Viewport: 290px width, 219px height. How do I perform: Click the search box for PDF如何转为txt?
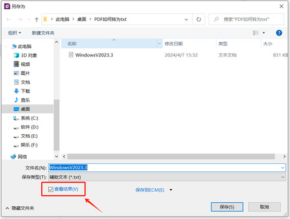(246, 19)
